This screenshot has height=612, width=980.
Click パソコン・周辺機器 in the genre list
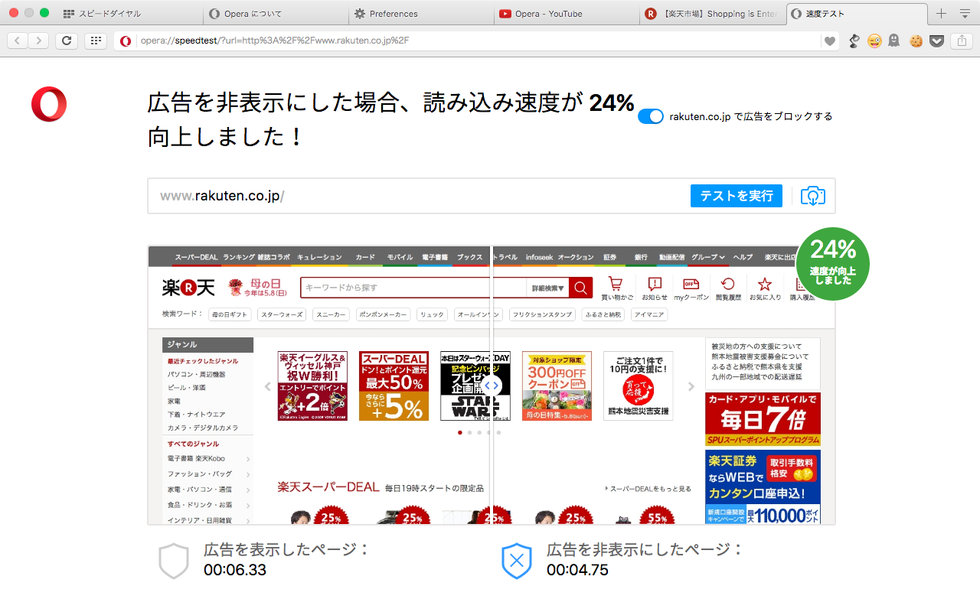(x=197, y=374)
